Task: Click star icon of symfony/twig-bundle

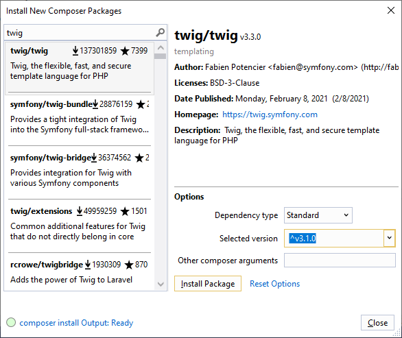Action: click(x=141, y=104)
